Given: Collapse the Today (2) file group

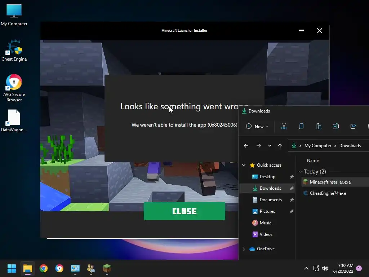Looking at the screenshot, I should 300,172.
